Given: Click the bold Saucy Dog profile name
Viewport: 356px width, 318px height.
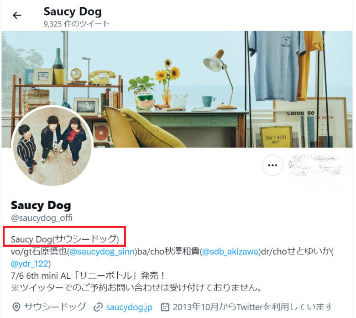Looking at the screenshot, I should (x=41, y=205).
